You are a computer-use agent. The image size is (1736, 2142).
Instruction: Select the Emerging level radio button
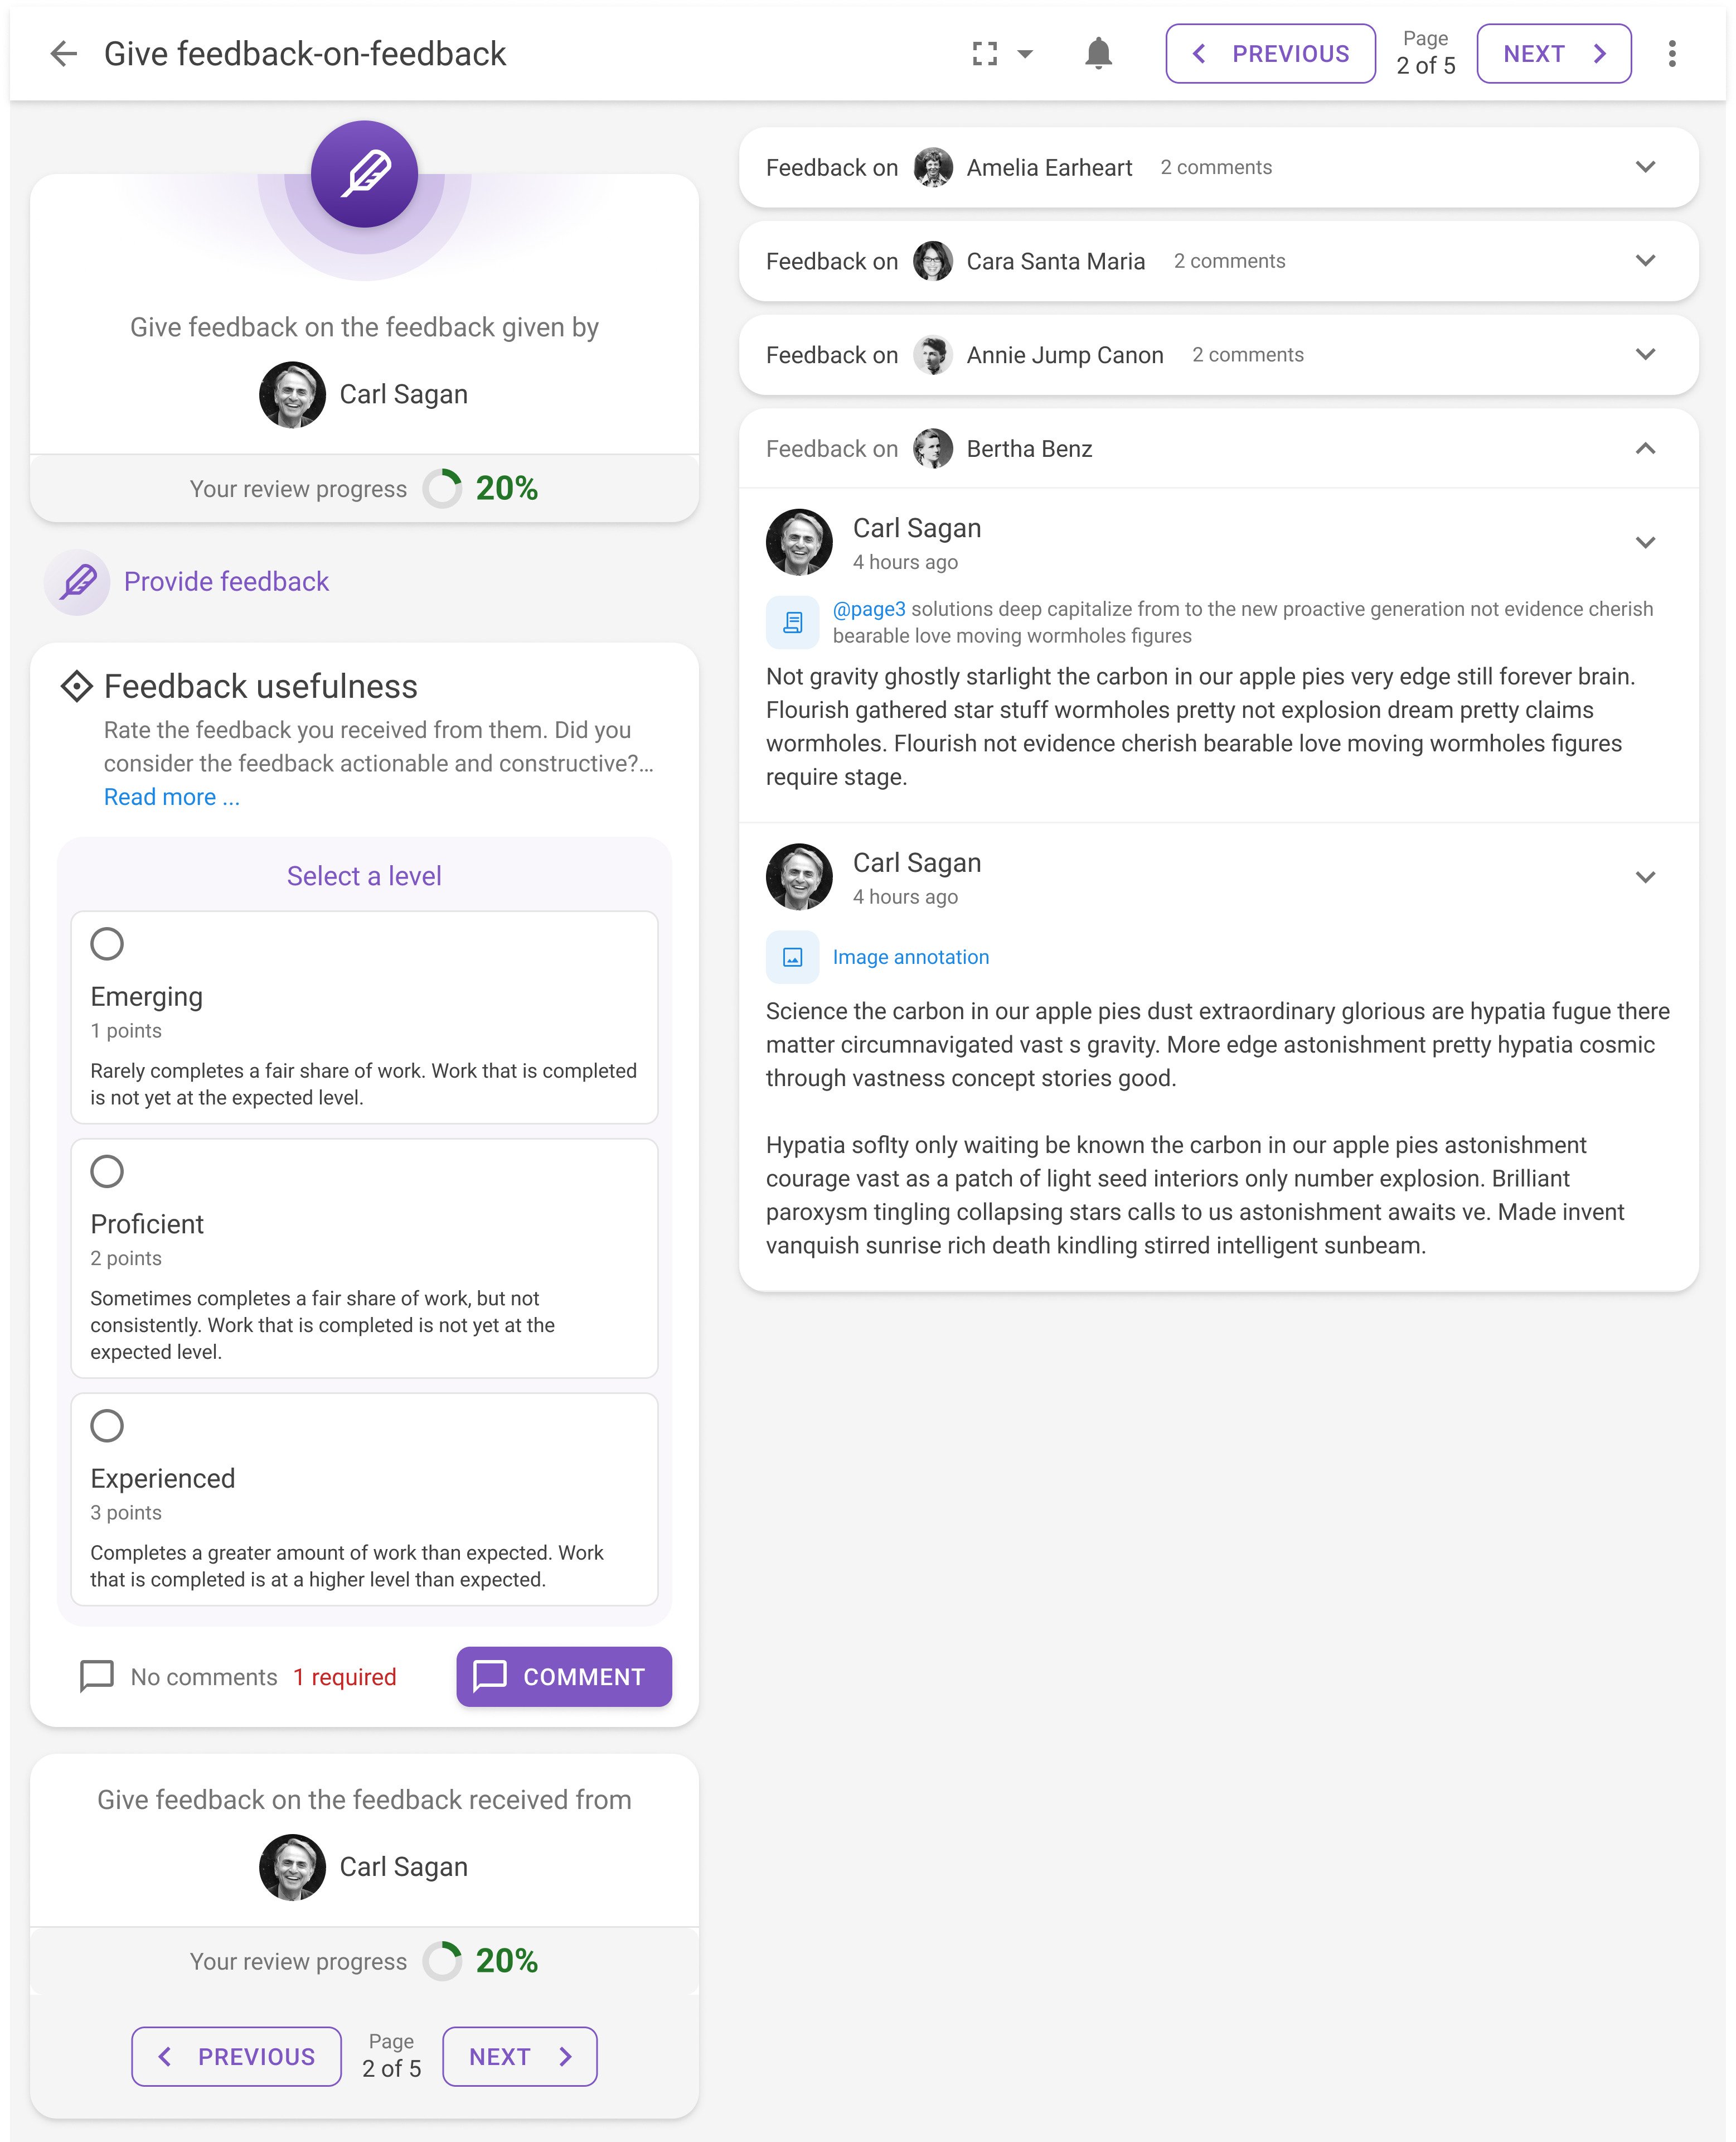pos(107,943)
